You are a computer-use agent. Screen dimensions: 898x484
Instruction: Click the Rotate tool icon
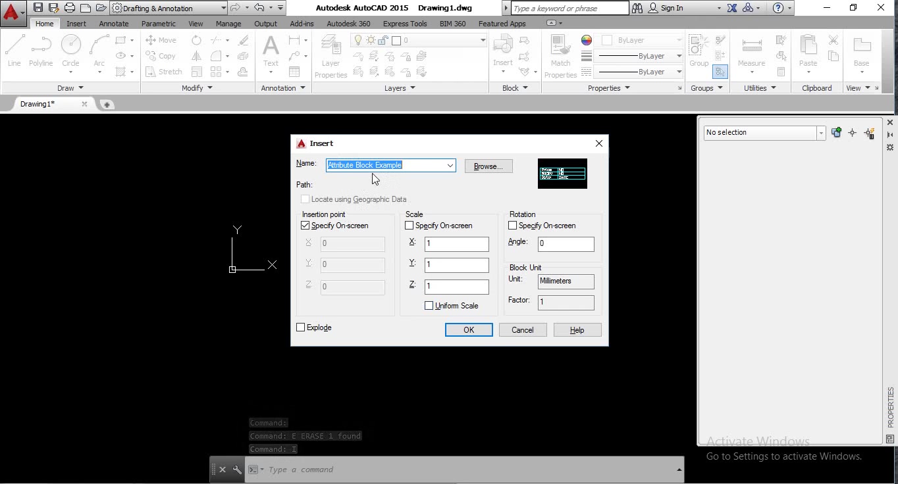[x=196, y=40]
